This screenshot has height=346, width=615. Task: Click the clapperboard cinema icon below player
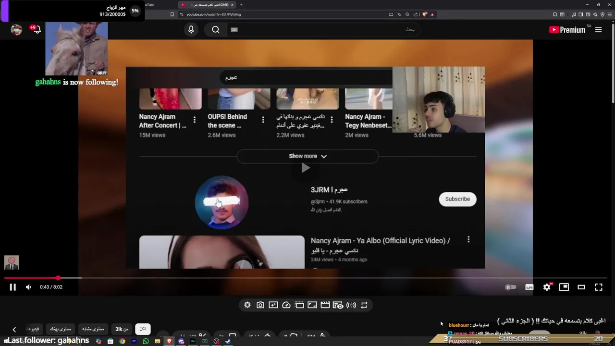(x=325, y=305)
